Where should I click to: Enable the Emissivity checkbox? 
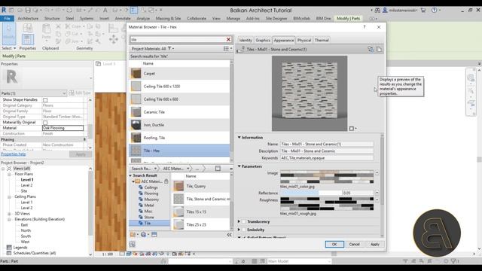pos(244,230)
